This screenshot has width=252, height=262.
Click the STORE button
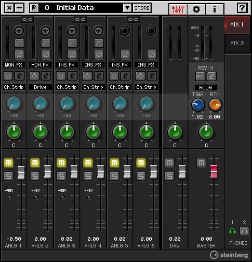pyautogui.click(x=142, y=8)
